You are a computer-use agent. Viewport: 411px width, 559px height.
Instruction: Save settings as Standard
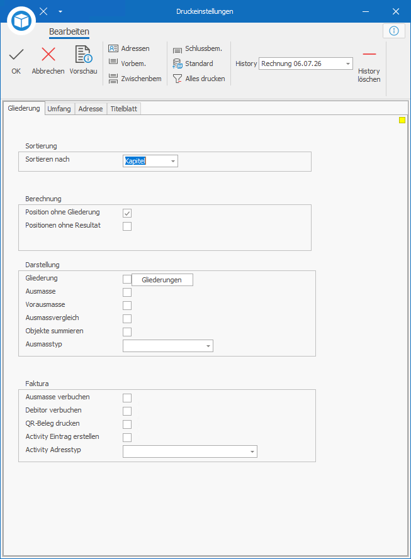point(193,64)
